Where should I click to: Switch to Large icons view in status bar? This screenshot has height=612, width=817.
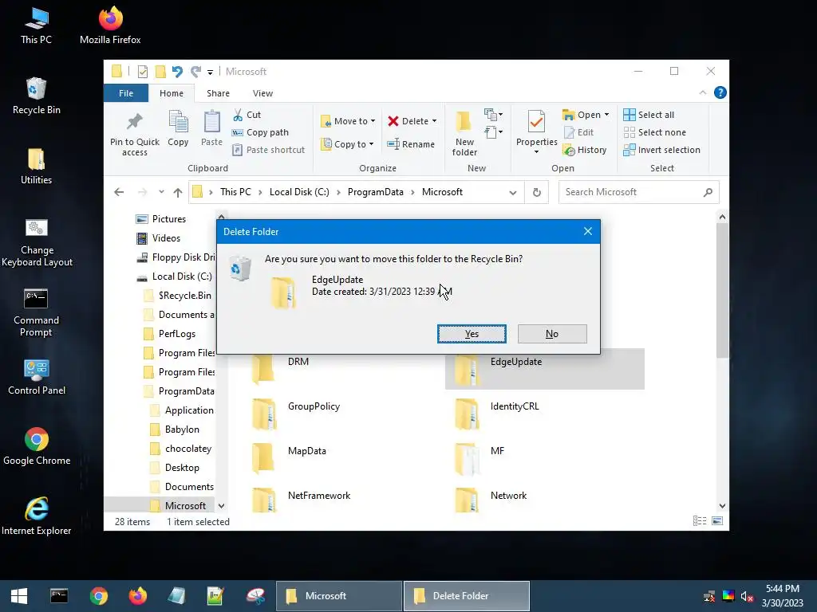pyautogui.click(x=717, y=521)
